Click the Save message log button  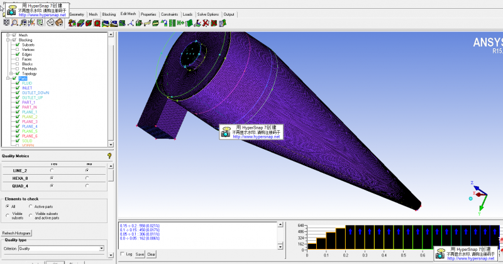(x=140, y=254)
